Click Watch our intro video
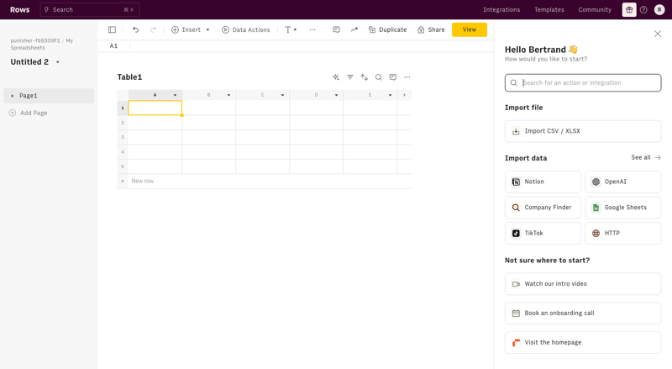Viewport: 672px width, 369px height. (583, 283)
